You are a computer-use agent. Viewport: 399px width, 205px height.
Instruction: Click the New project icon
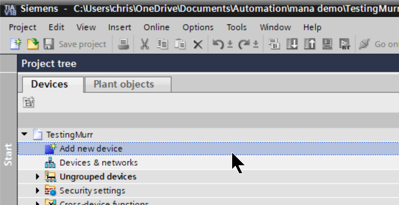tap(16, 44)
